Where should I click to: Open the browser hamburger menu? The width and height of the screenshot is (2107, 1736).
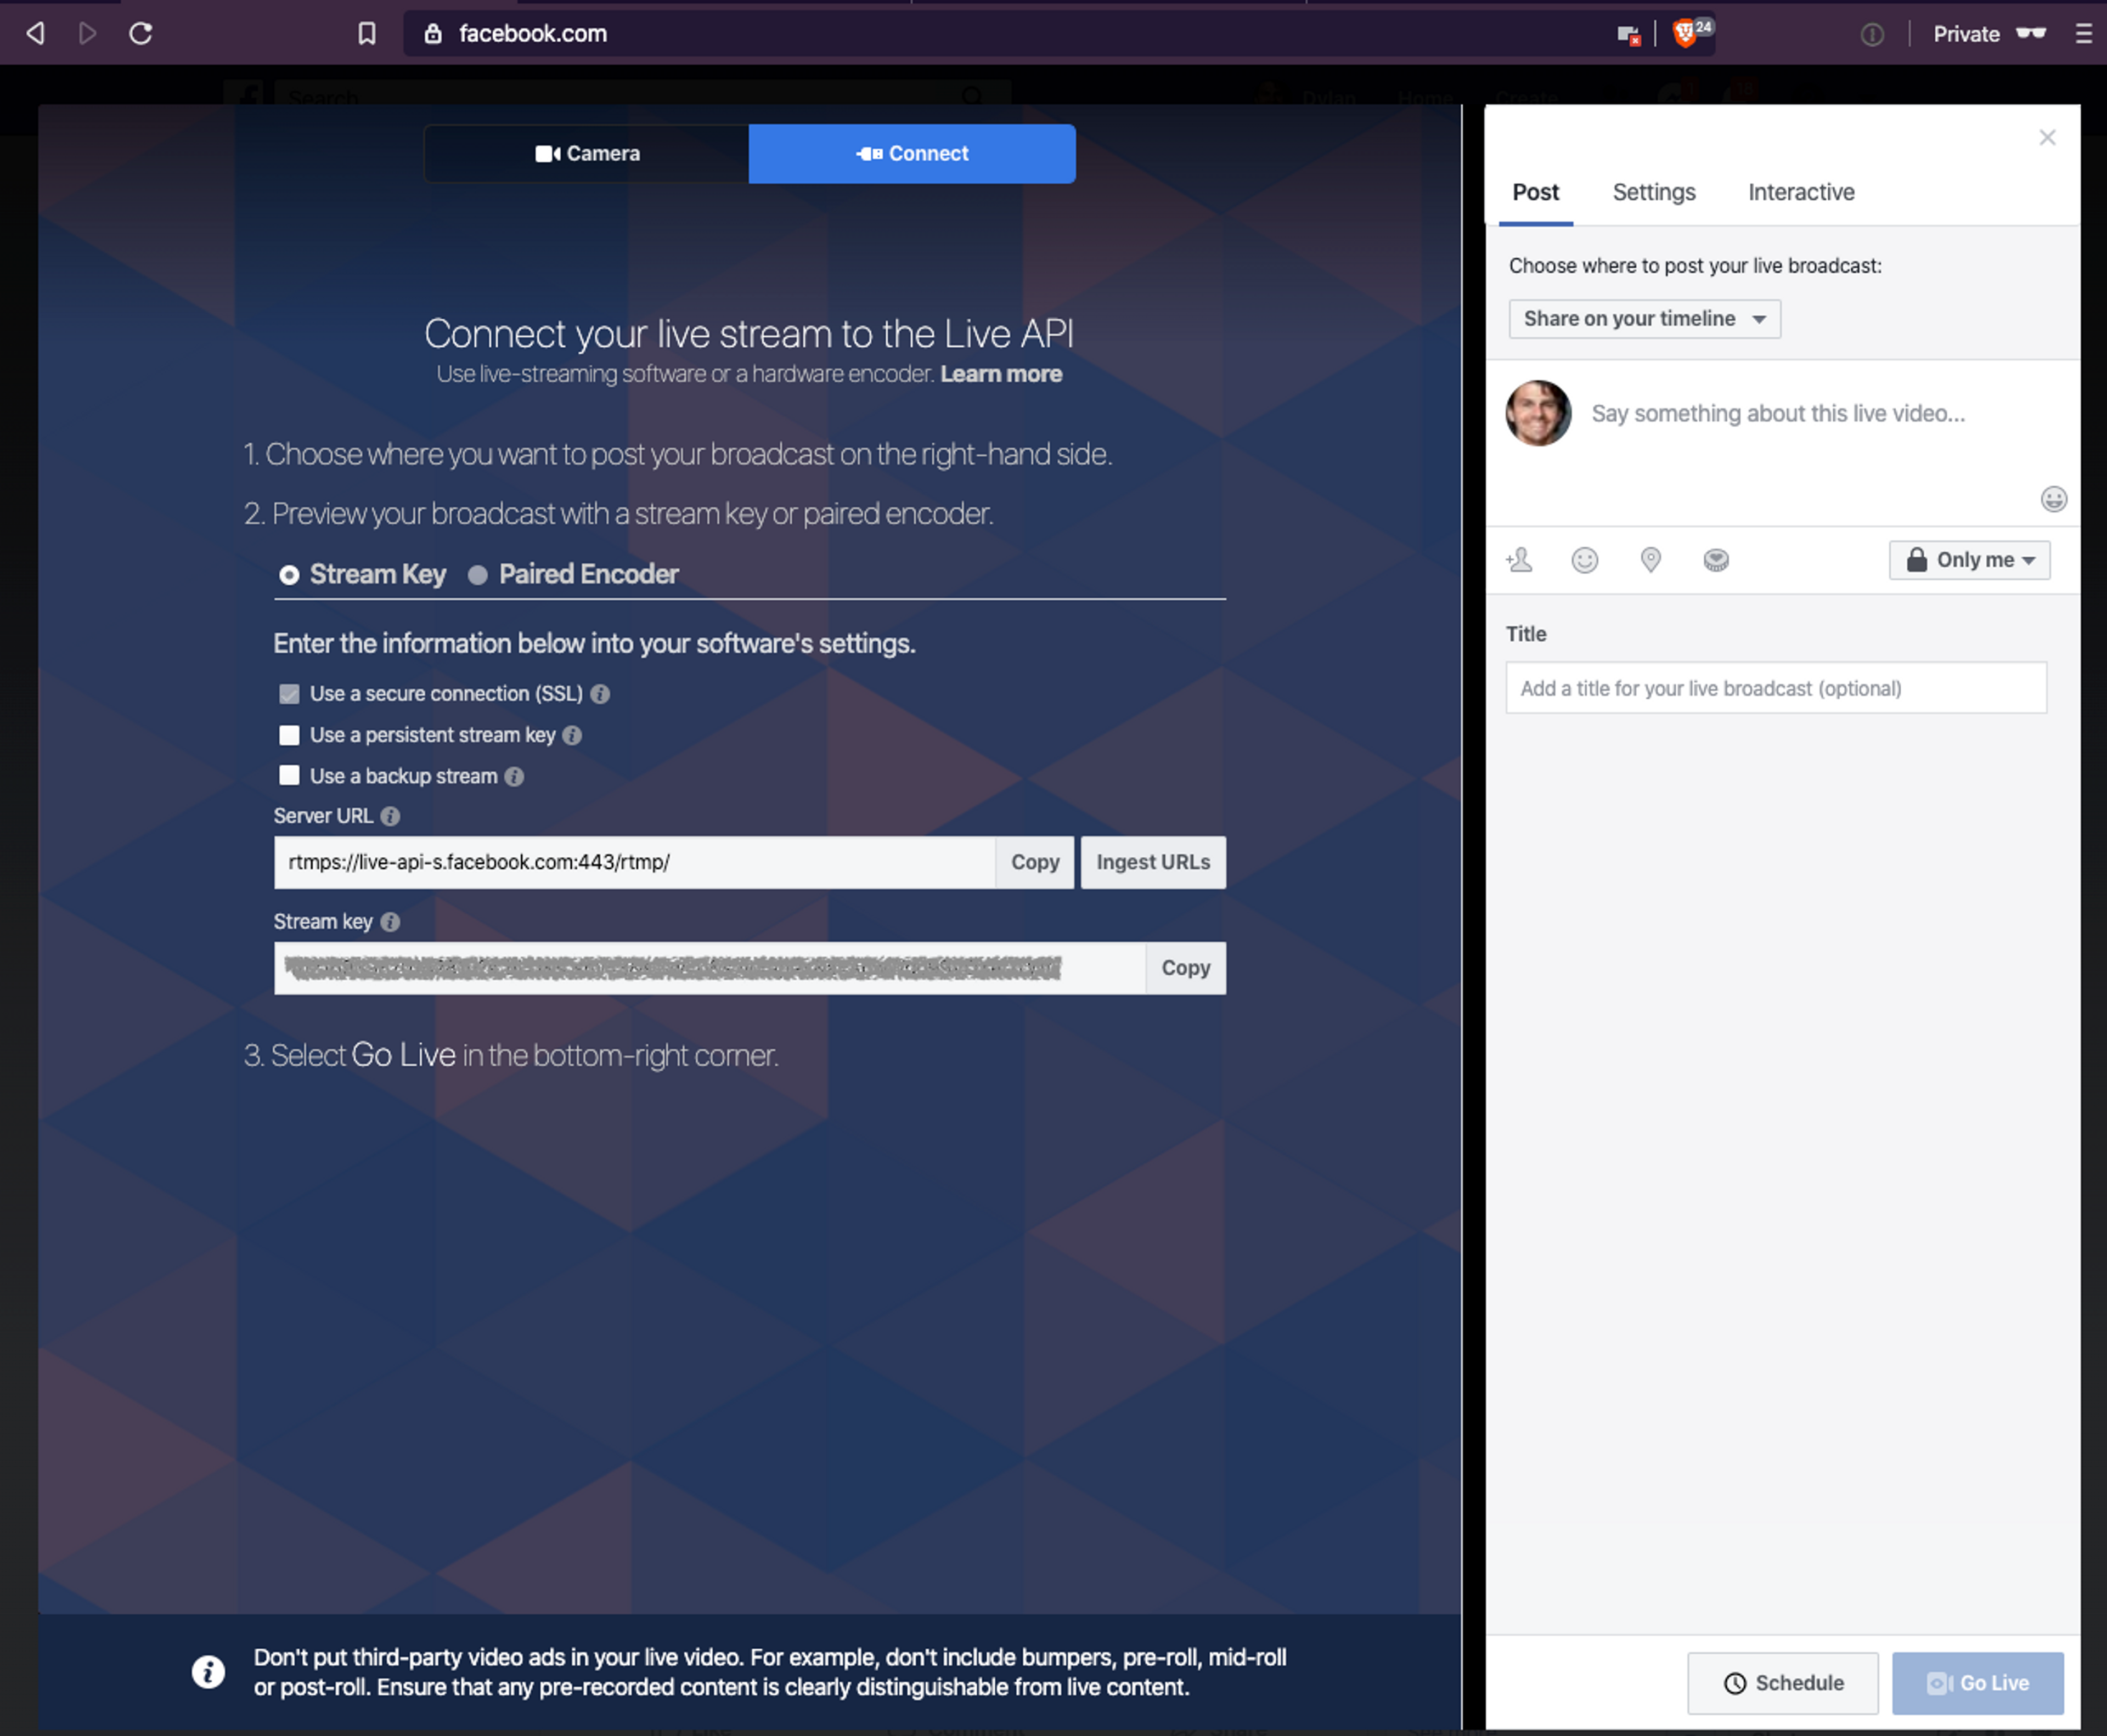coord(2083,34)
